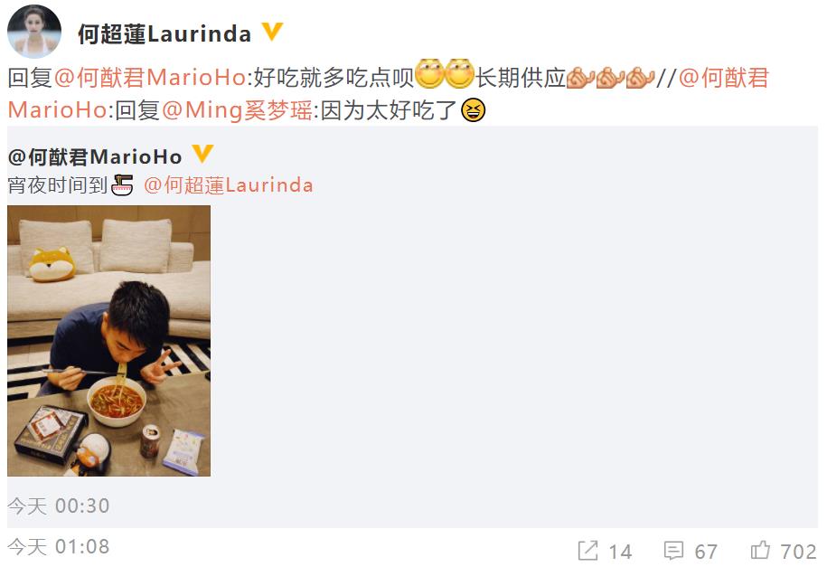Click the noodle bowl emoji

click(122, 184)
